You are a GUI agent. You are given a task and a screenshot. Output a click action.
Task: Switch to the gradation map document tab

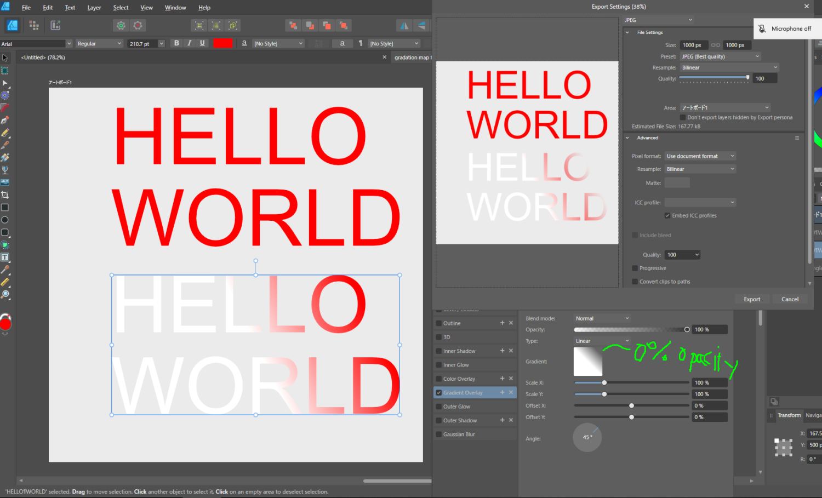pyautogui.click(x=412, y=57)
